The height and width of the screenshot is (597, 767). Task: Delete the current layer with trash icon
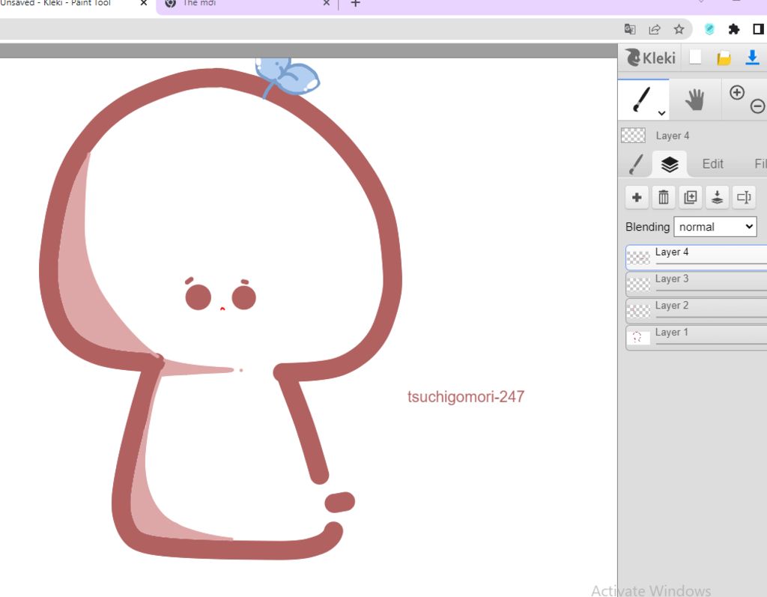(664, 197)
